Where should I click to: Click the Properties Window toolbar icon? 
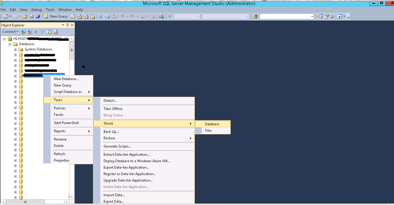[x=327, y=16]
